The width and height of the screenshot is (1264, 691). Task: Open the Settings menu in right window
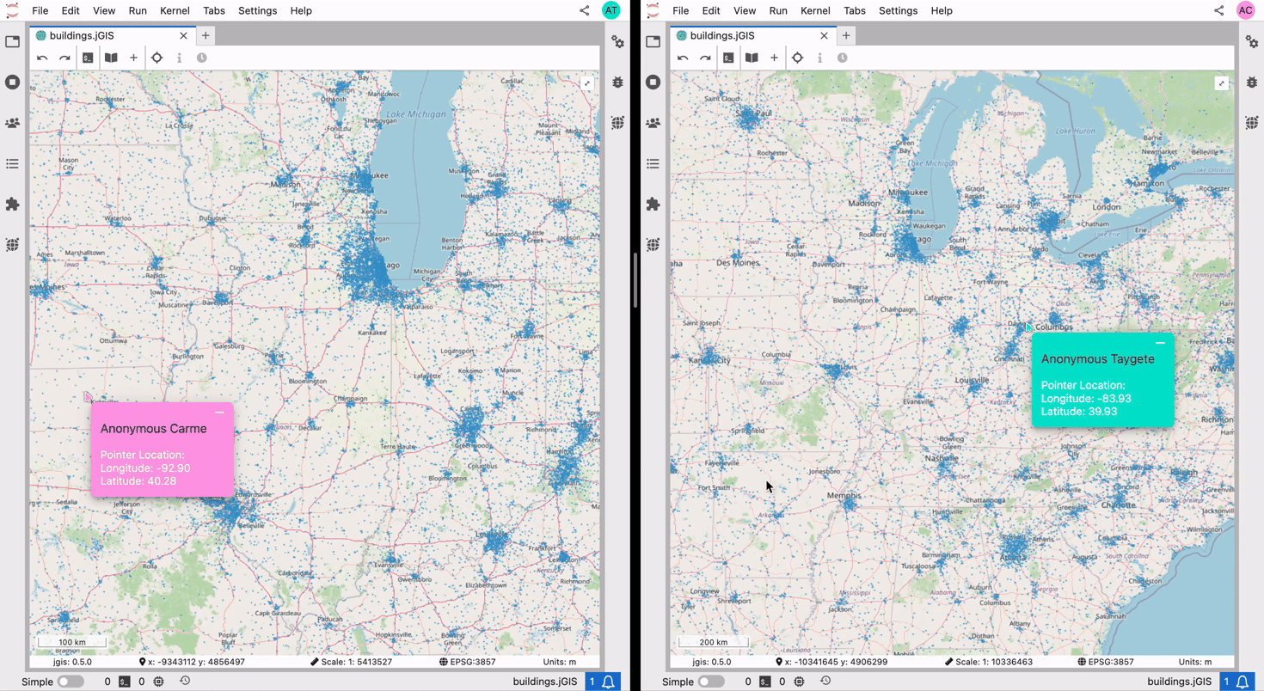click(x=898, y=11)
